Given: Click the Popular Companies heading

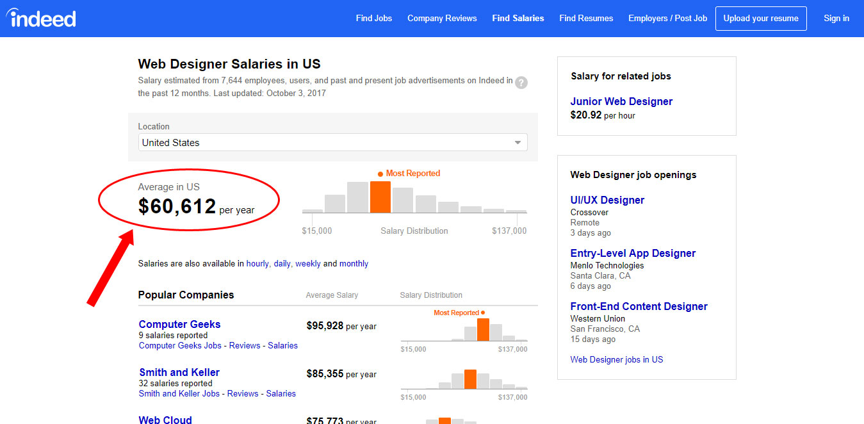Looking at the screenshot, I should (186, 295).
